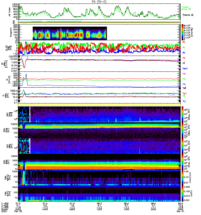Click the black "Ni" legend label

tap(184, 63)
